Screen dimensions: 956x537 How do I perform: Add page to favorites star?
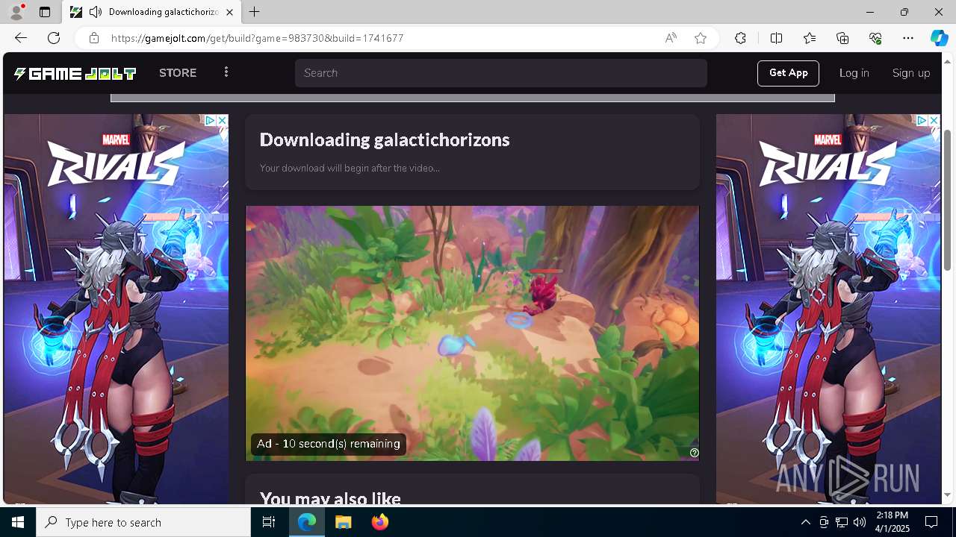701,38
